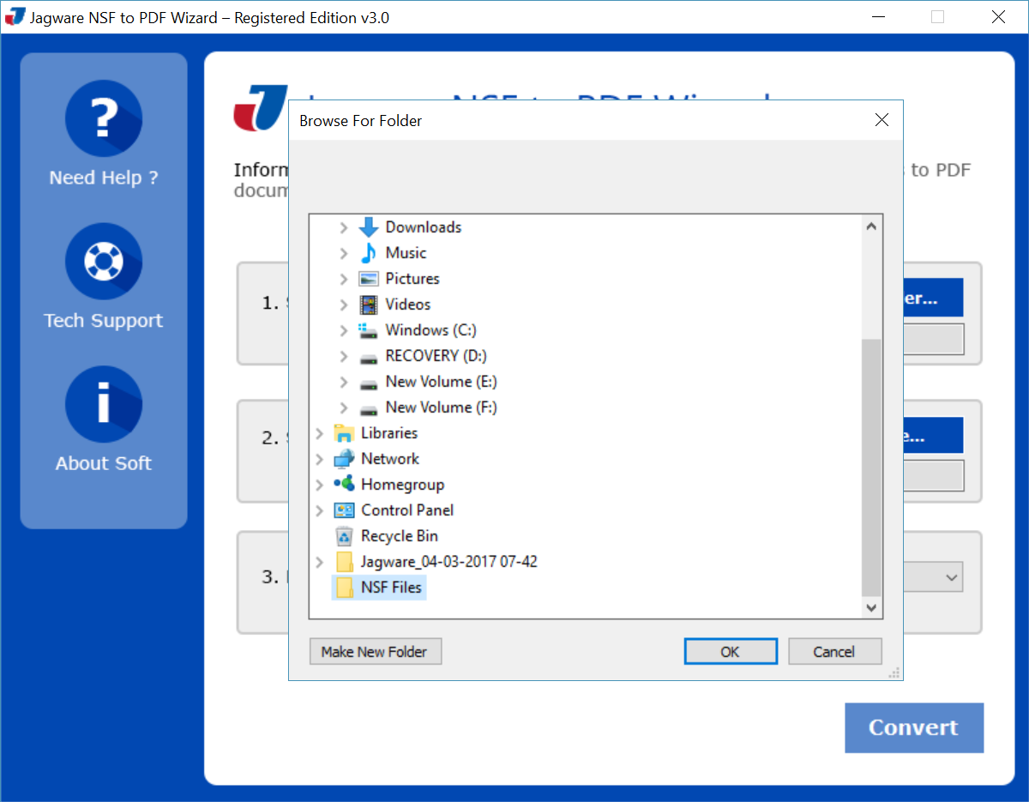The width and height of the screenshot is (1029, 802).
Task: Click the folder tree vertical scrollbar thumb
Action: tap(871, 467)
